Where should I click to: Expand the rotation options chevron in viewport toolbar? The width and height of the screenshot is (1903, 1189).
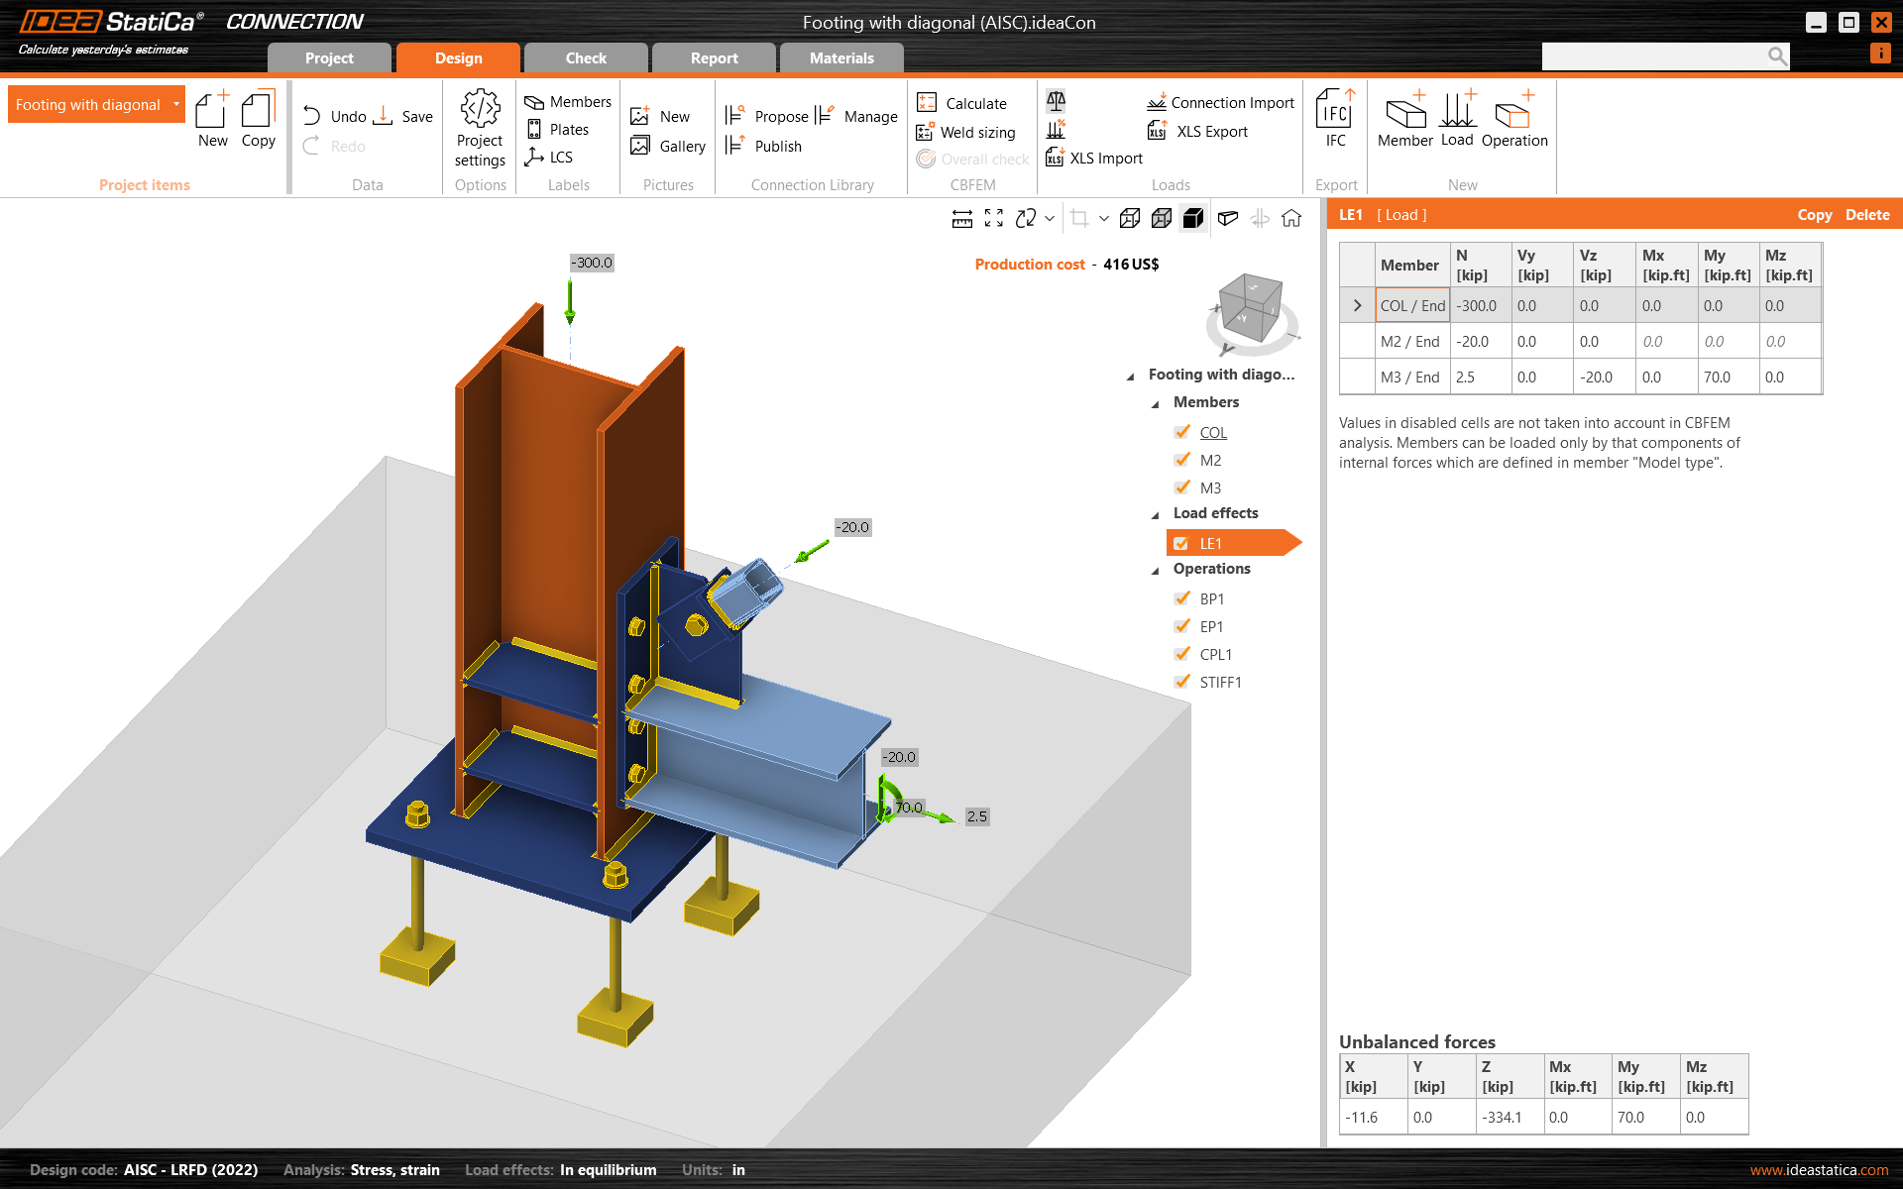[x=1049, y=218]
